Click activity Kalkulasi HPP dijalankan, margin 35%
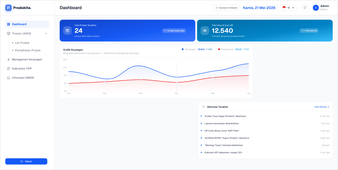The height and width of the screenshot is (170, 338). tap(223, 153)
